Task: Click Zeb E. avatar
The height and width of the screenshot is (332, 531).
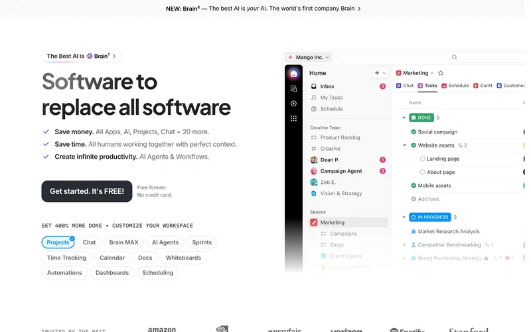Action: [x=314, y=182]
